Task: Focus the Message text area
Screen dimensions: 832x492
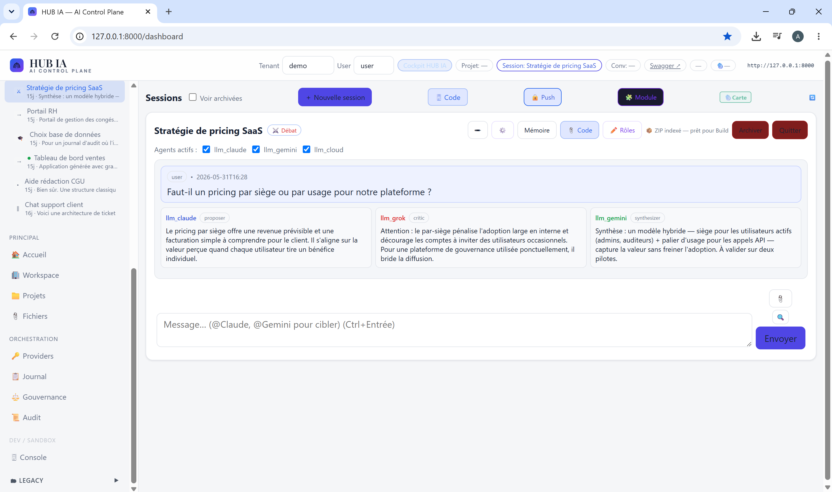Action: 454,330
